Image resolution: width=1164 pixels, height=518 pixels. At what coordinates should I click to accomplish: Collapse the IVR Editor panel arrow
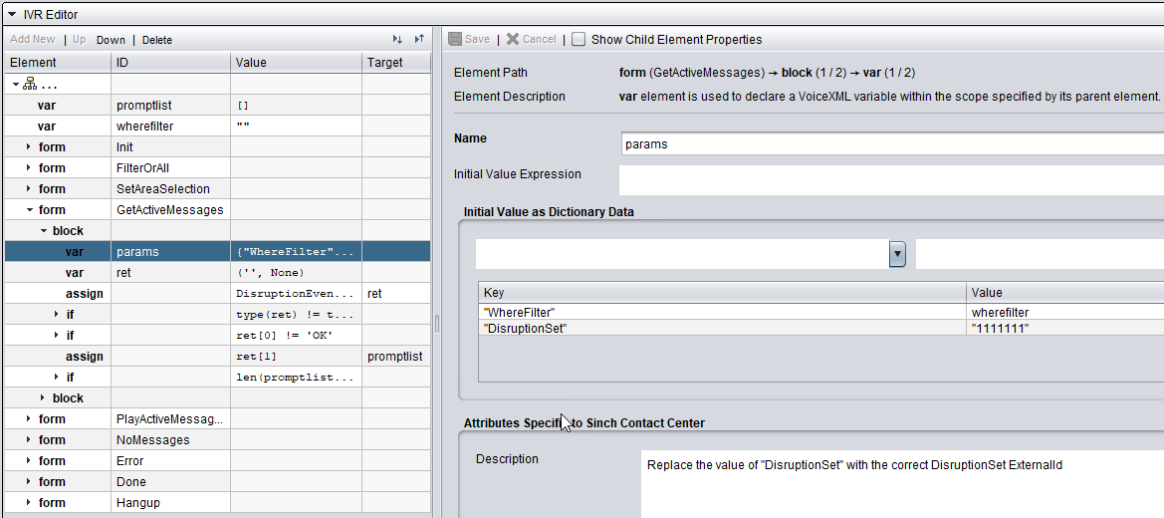pos(12,15)
